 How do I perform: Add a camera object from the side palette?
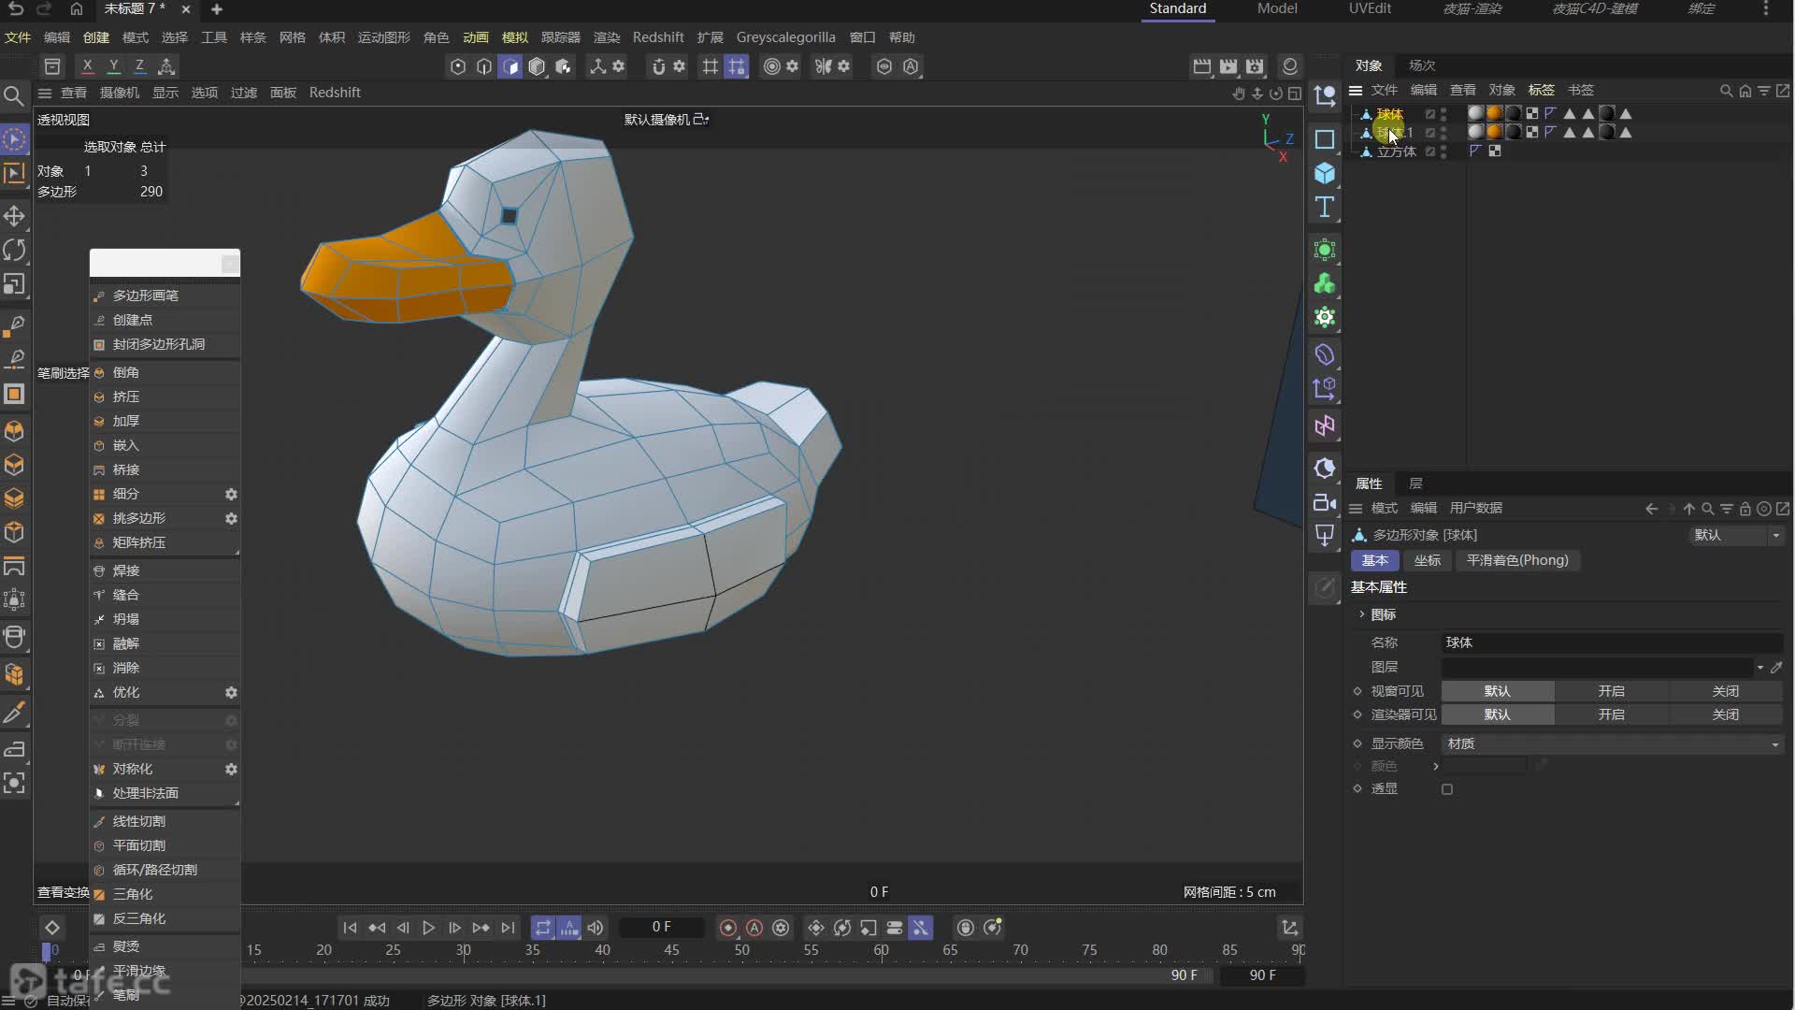[x=1325, y=502]
